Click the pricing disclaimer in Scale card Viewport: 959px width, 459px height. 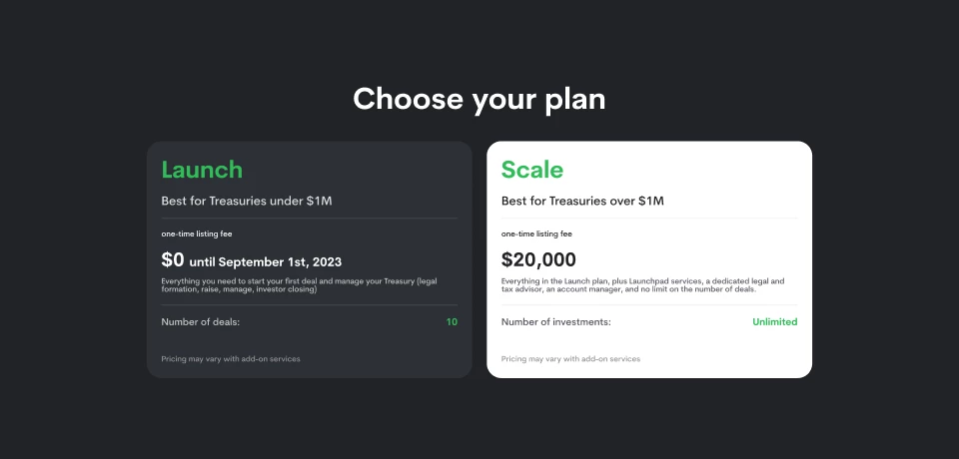[570, 358]
